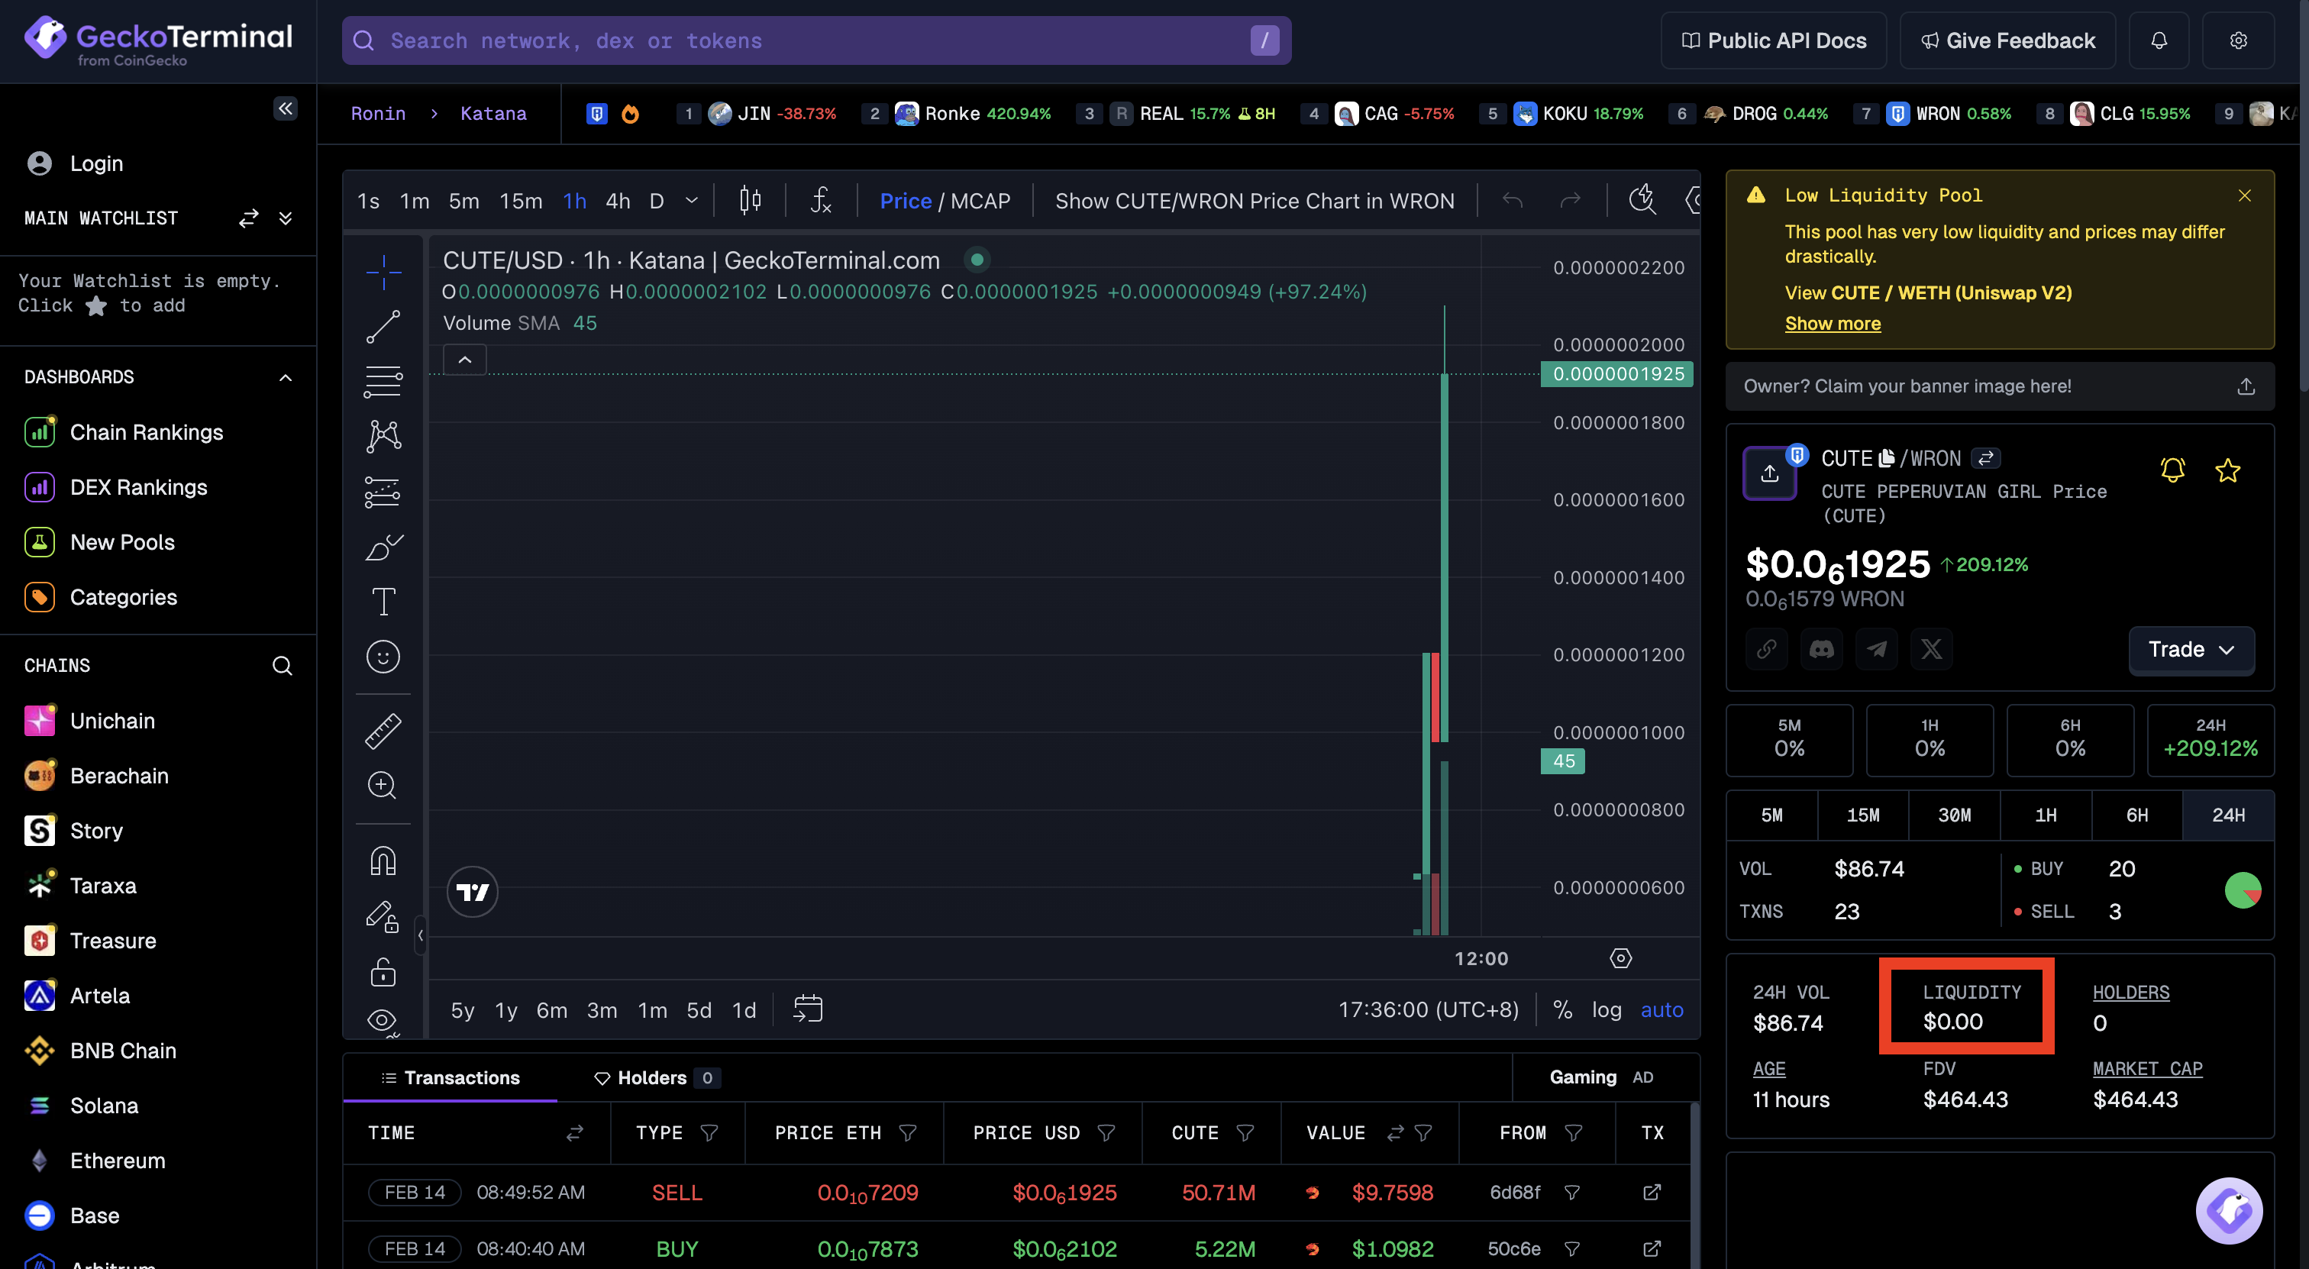
Task: Click the chart undo arrow
Action: (x=1512, y=201)
